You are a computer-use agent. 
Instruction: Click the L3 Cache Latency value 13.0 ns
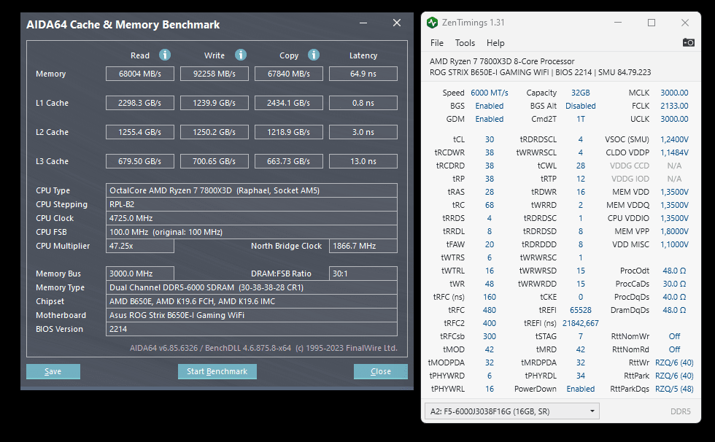click(x=363, y=161)
